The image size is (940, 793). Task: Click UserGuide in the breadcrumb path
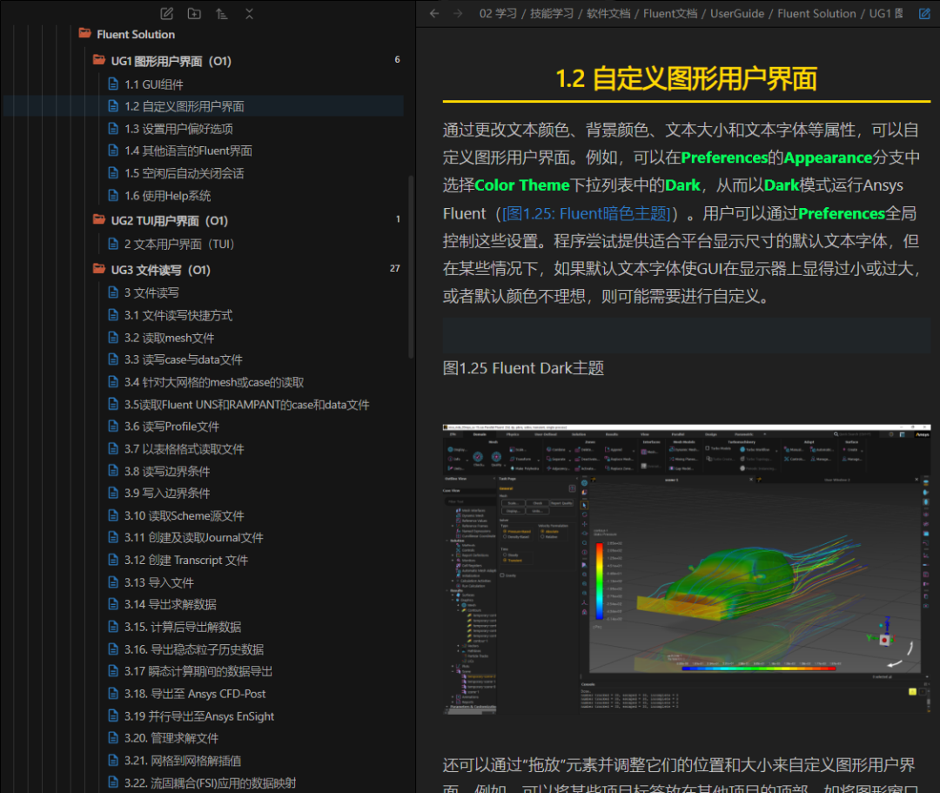tap(737, 13)
